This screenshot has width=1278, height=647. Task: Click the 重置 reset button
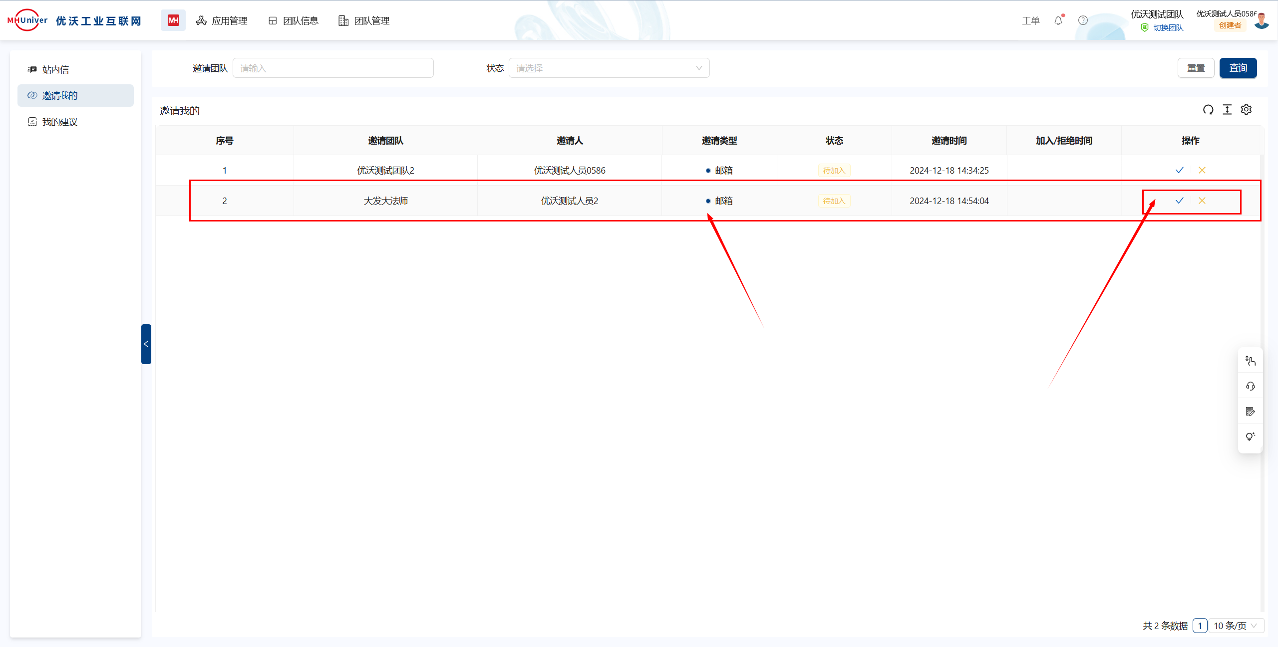click(x=1196, y=68)
